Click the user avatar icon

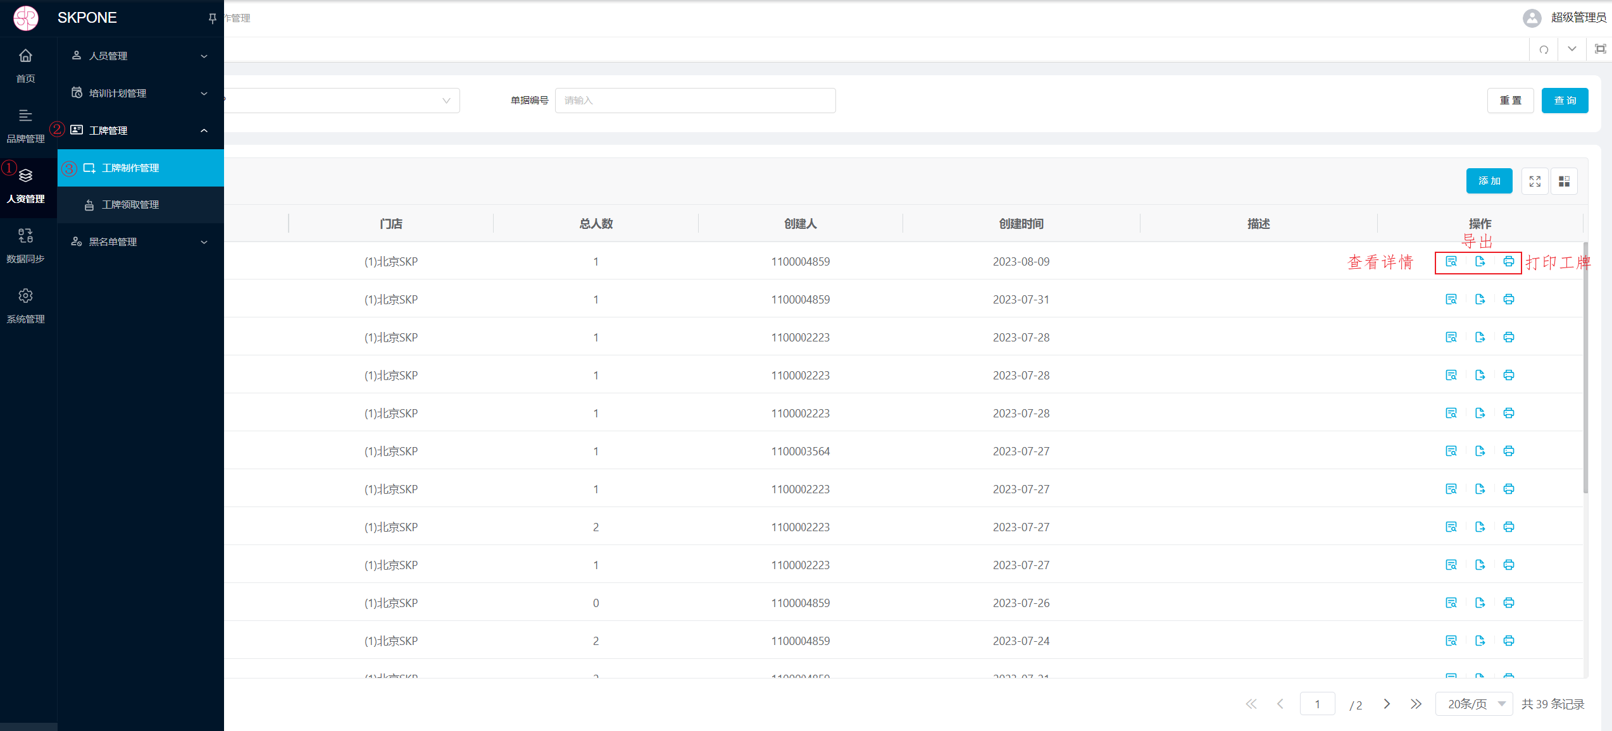1532,18
